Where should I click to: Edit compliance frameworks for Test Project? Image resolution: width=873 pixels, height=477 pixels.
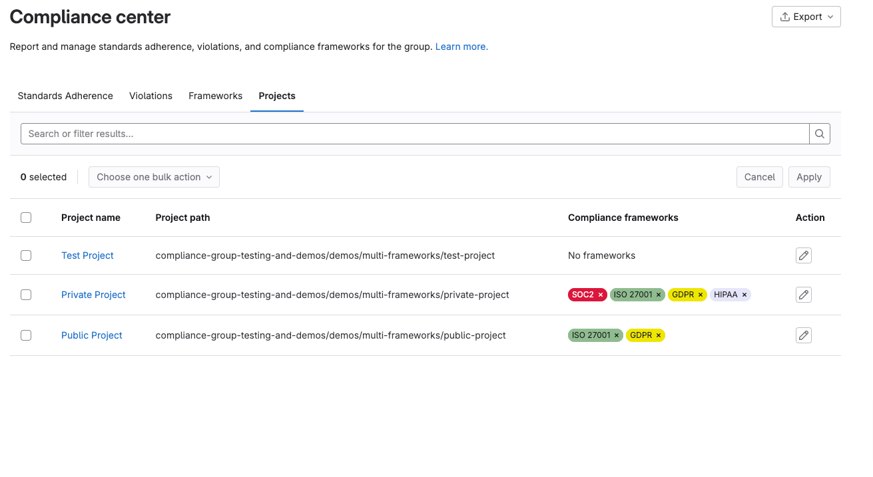(803, 255)
